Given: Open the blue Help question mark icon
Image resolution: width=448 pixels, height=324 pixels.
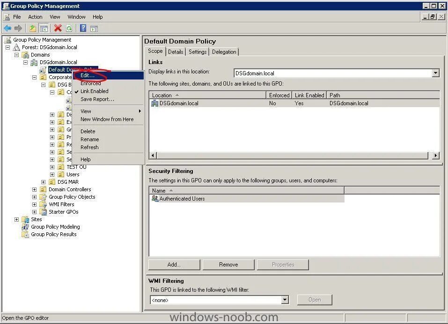Looking at the screenshot, I should (83, 28).
